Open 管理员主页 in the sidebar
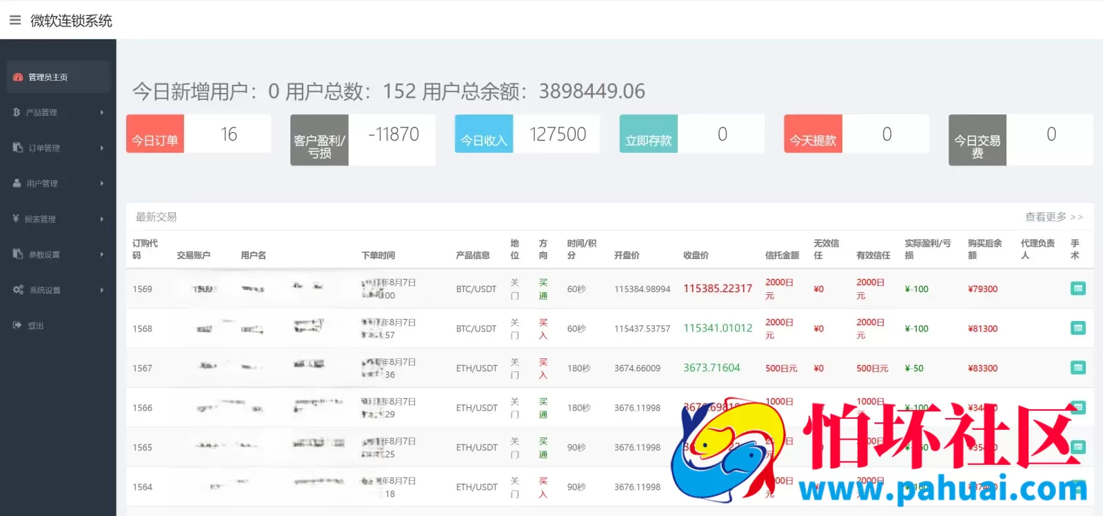1103x516 pixels. point(58,77)
